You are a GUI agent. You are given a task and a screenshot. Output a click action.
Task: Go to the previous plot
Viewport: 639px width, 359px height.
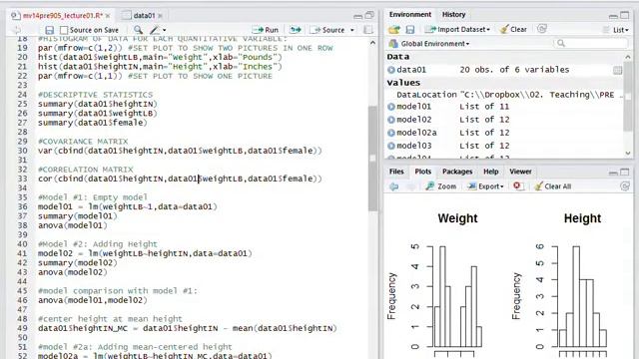pos(394,186)
